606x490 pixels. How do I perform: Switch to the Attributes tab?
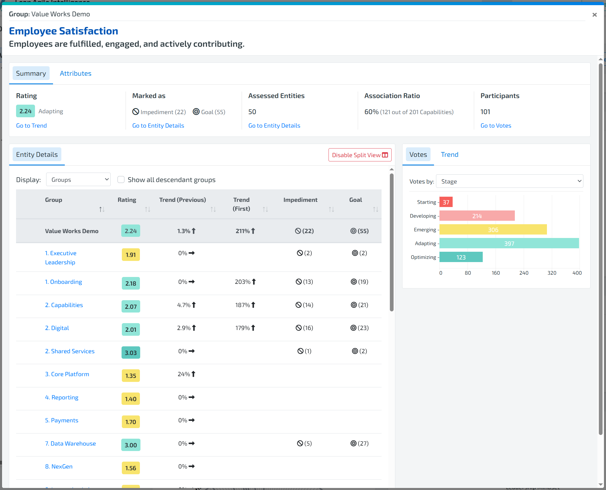click(75, 73)
